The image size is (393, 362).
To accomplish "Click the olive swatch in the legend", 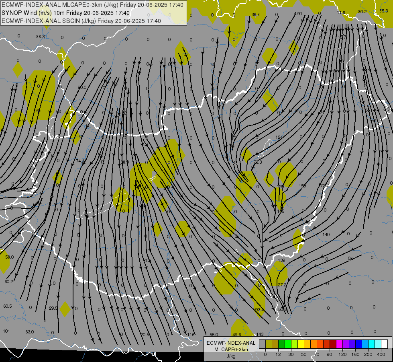I will pos(269,344).
